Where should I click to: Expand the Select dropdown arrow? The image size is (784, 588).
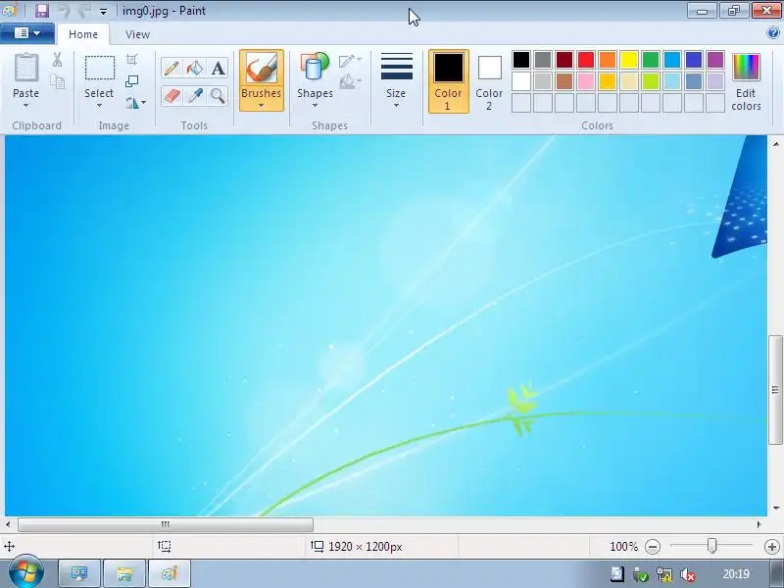click(99, 106)
